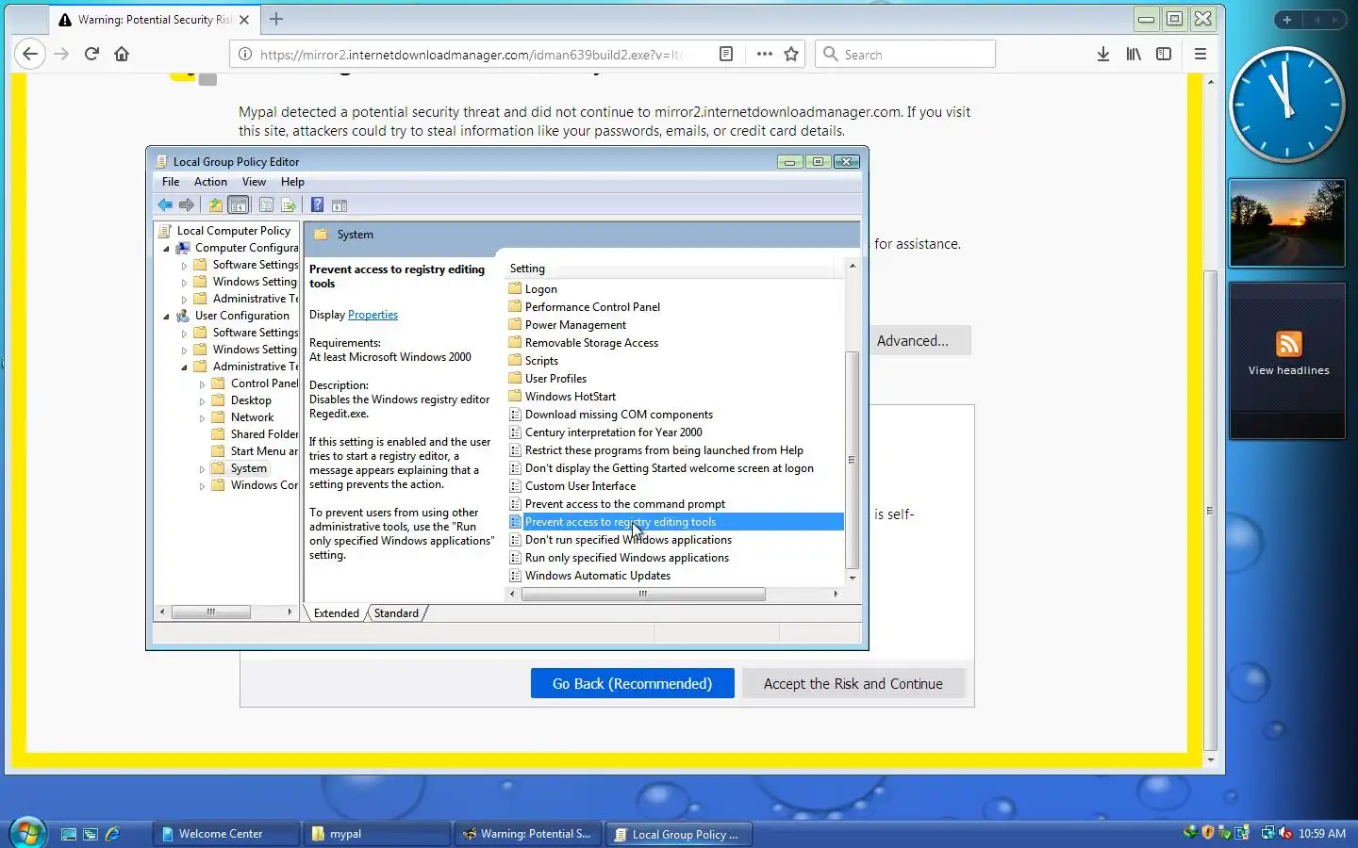Click the browser Reload icon
The width and height of the screenshot is (1358, 848).
(x=91, y=54)
